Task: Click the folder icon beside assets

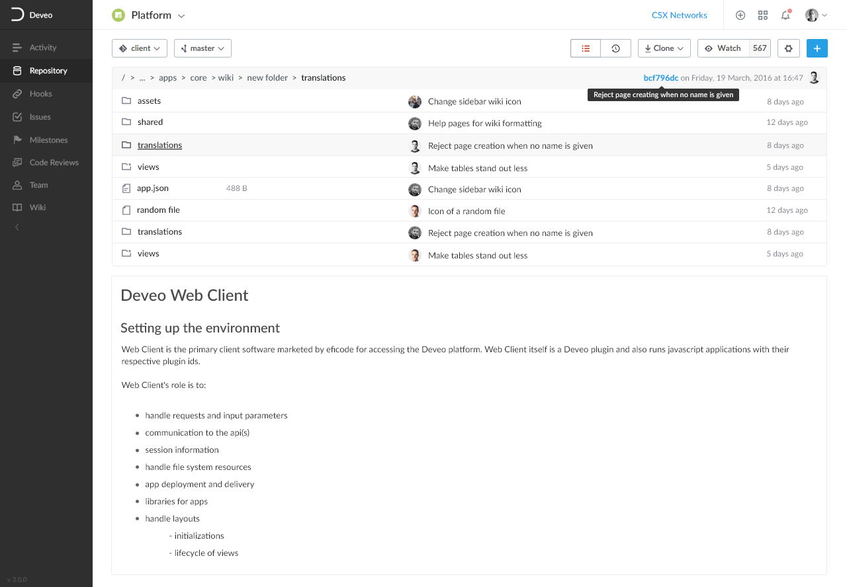Action: 126,100
